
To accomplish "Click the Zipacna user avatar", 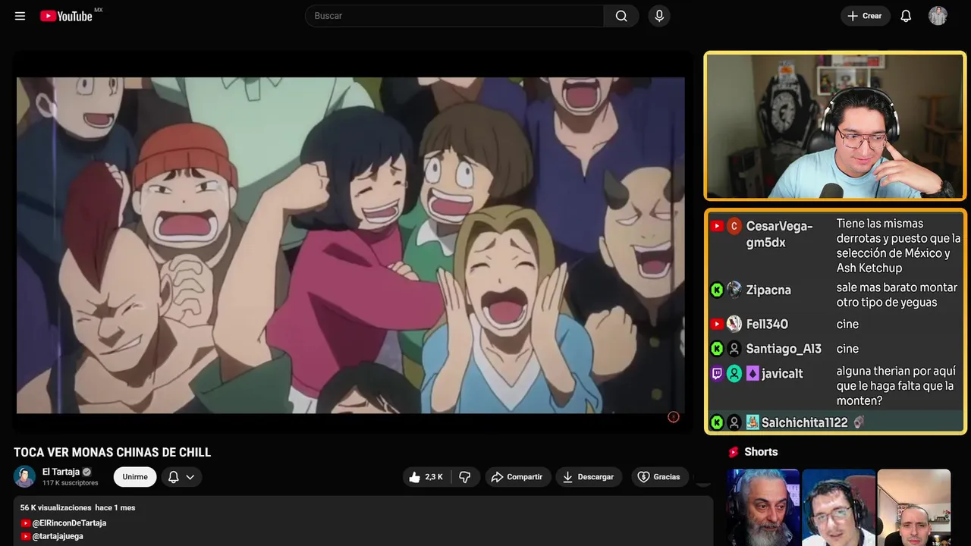I will [734, 290].
